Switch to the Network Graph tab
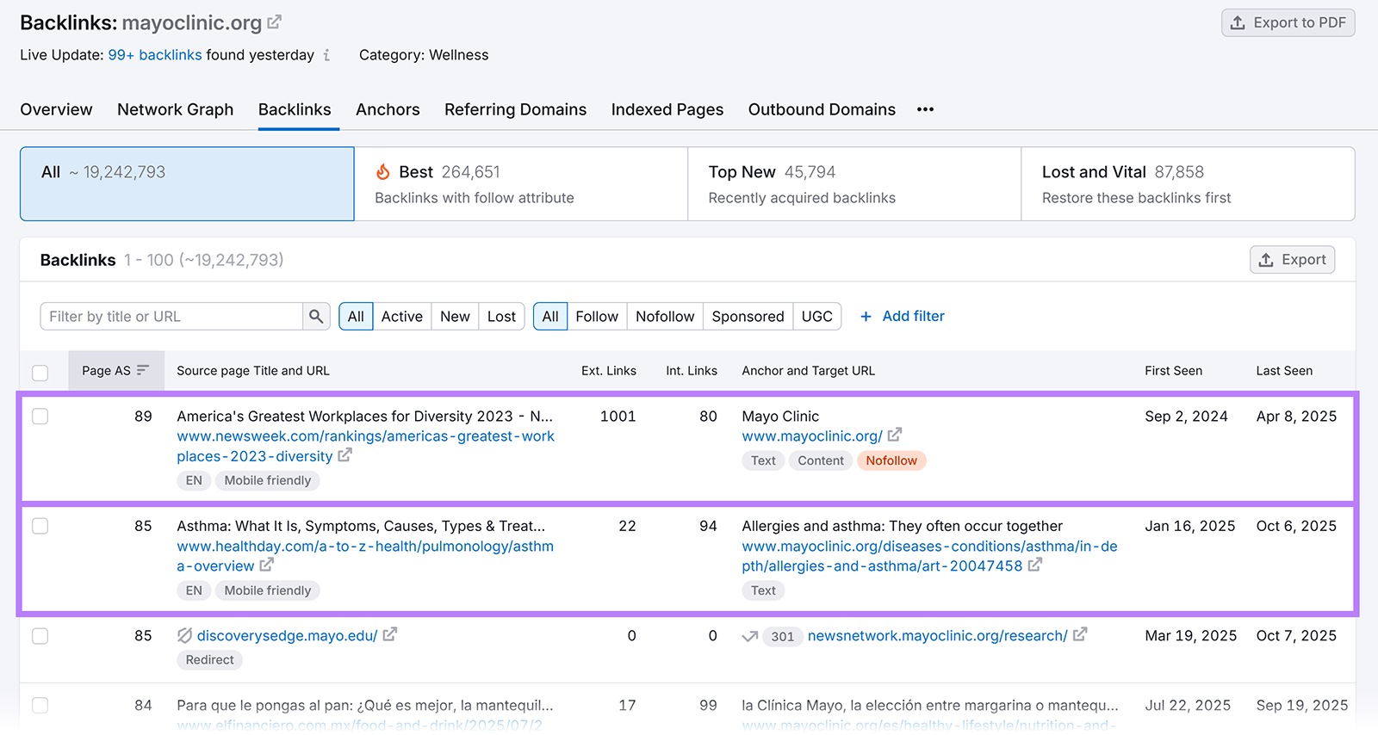The width and height of the screenshot is (1378, 735). [176, 109]
